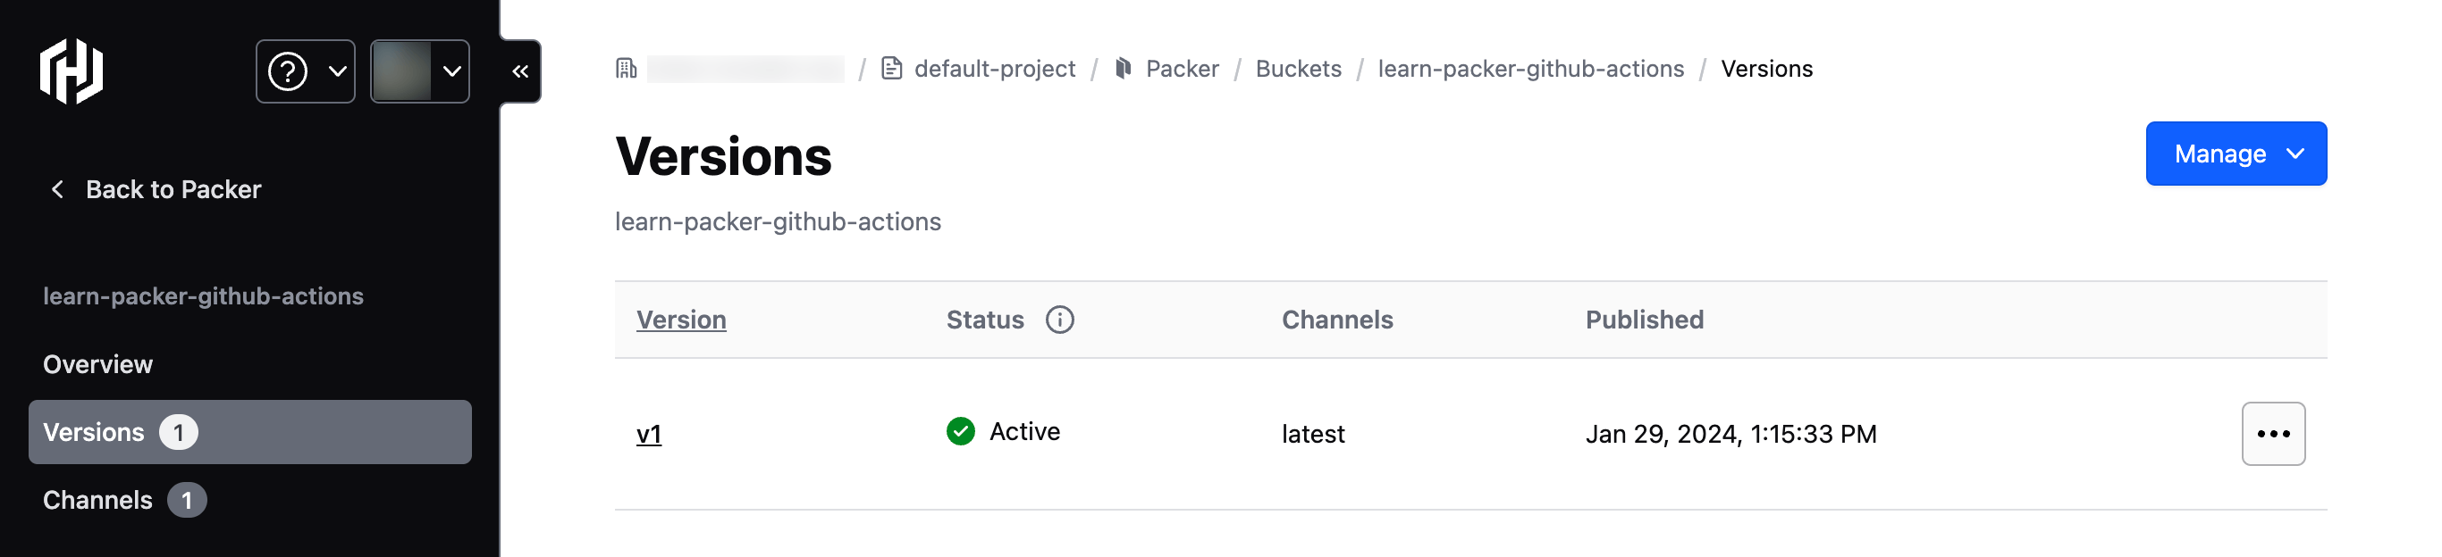The image size is (2442, 557).
Task: Click the back arrow next to Back to Packer
Action: (57, 189)
